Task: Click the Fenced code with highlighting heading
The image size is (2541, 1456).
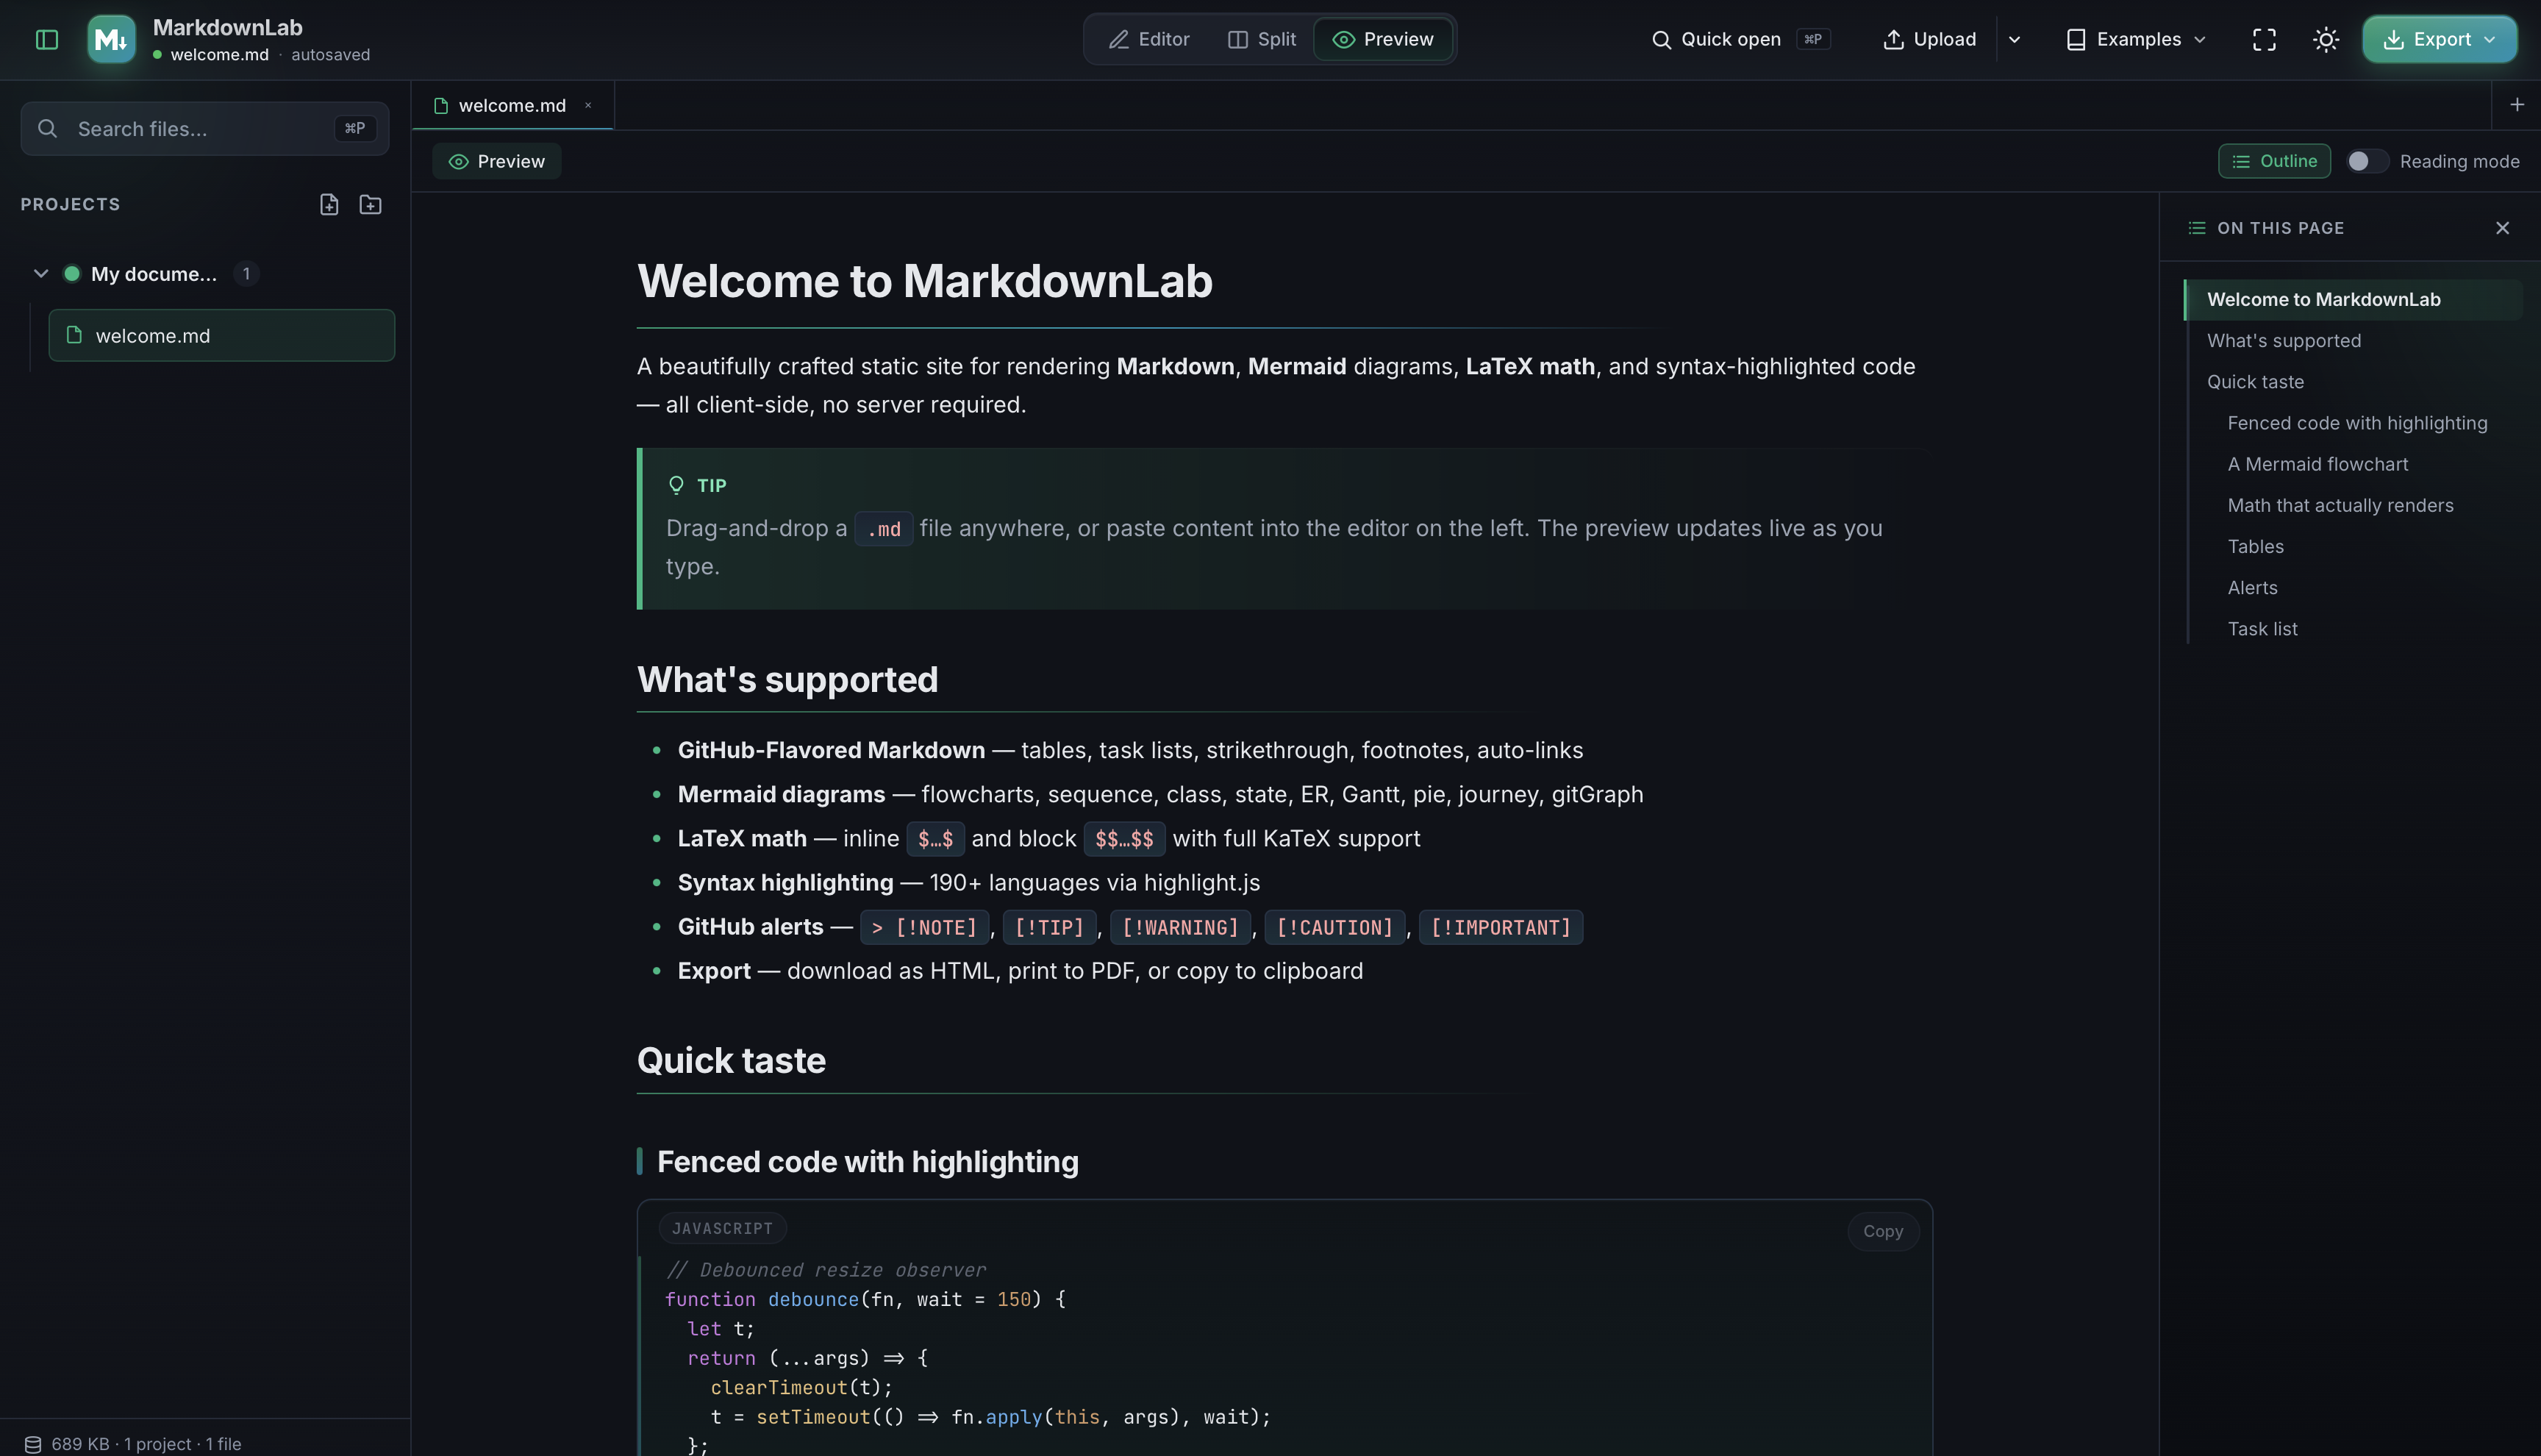Action: coord(868,1162)
